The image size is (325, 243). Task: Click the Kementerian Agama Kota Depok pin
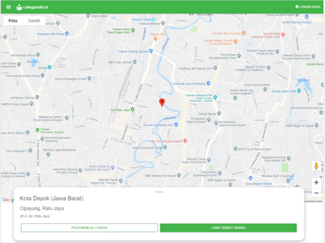216,123
